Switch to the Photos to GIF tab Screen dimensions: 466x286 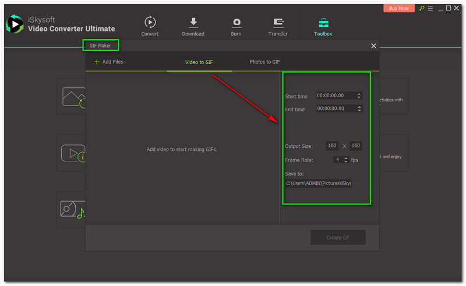(x=265, y=62)
